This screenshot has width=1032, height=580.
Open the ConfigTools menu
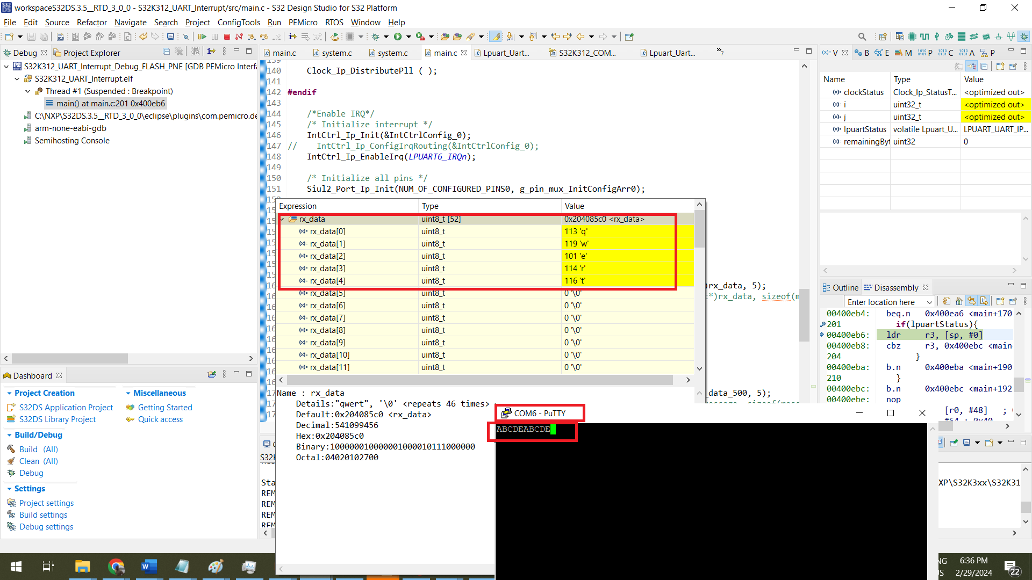point(238,22)
